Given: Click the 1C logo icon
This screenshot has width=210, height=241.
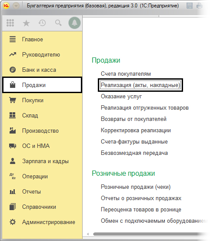Looking at the screenshot, I should click(x=6, y=6).
